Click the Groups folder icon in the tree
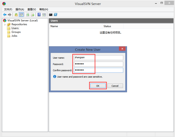The image size is (175, 137). point(9,32)
